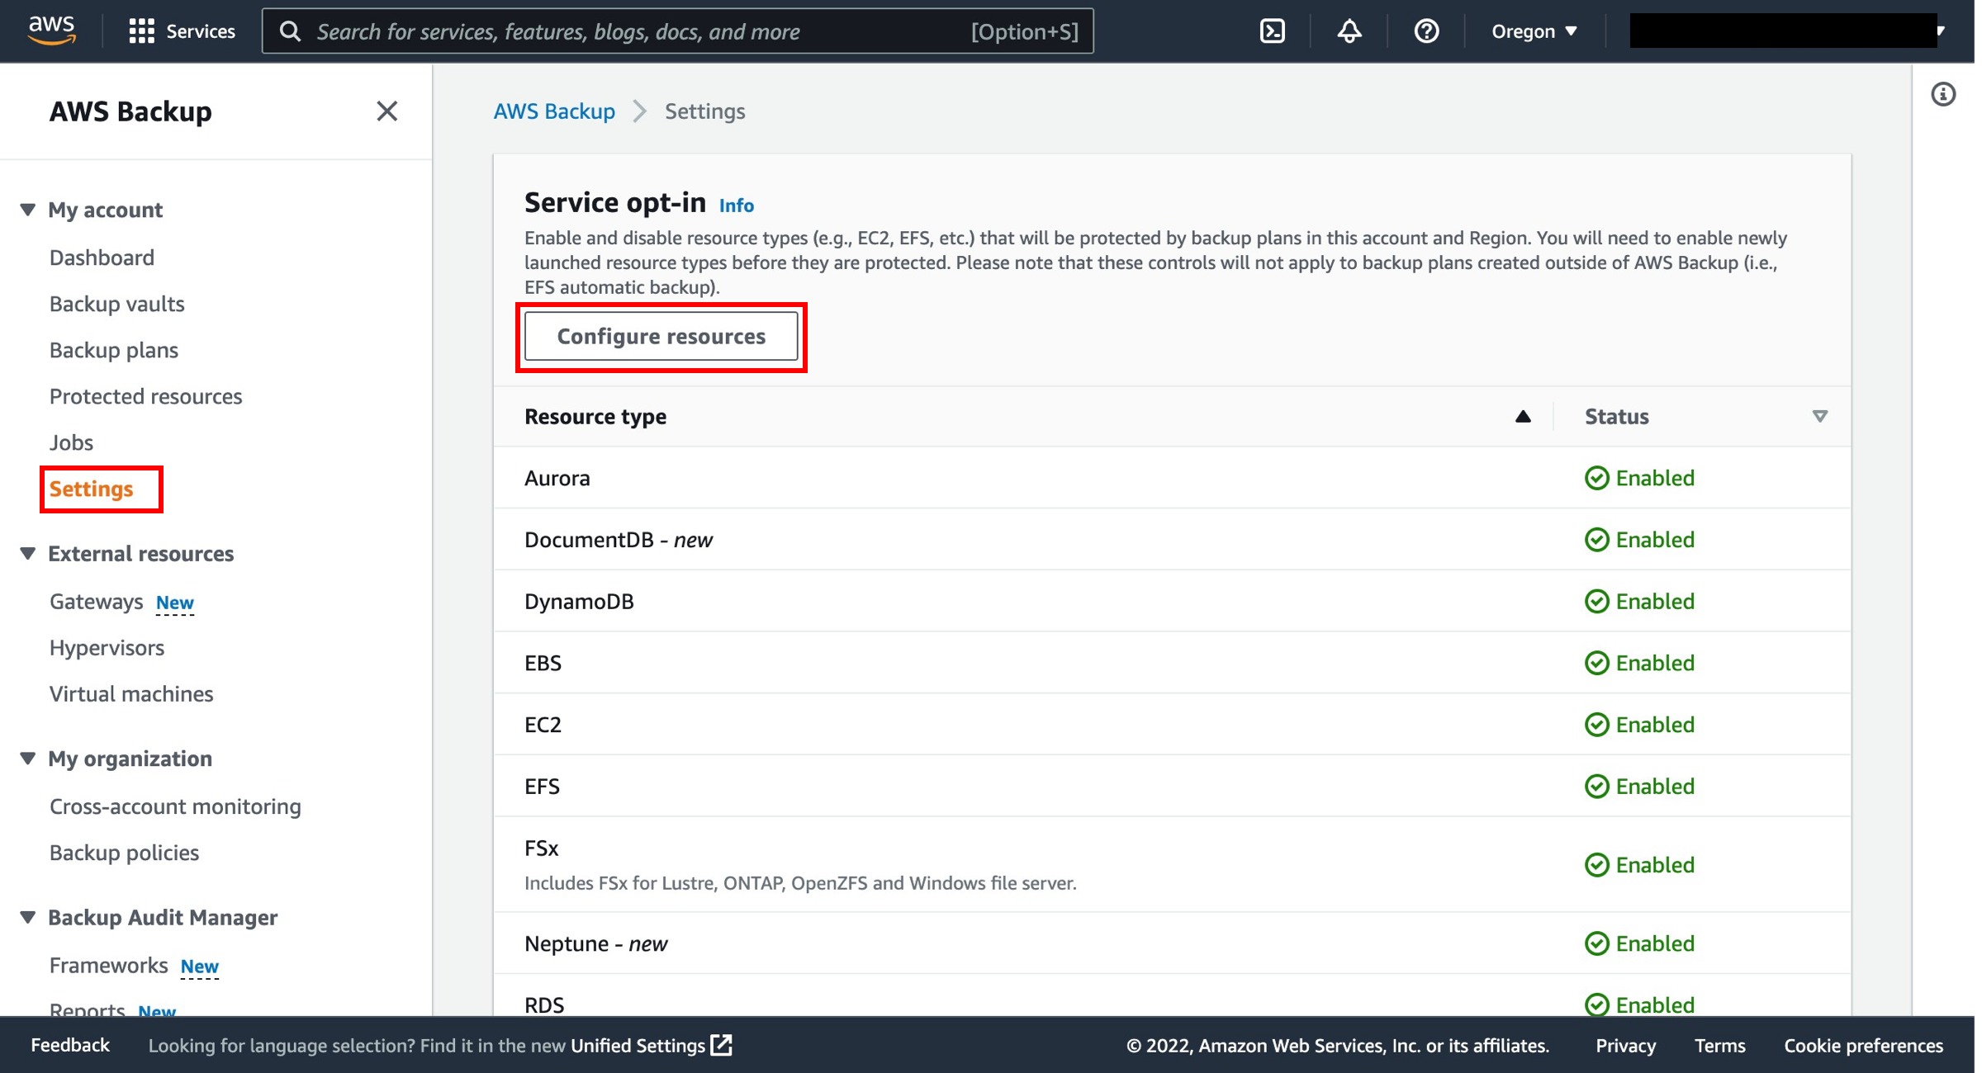1982x1073 pixels.
Task: Open the Info link beside Service opt-in
Action: click(736, 206)
